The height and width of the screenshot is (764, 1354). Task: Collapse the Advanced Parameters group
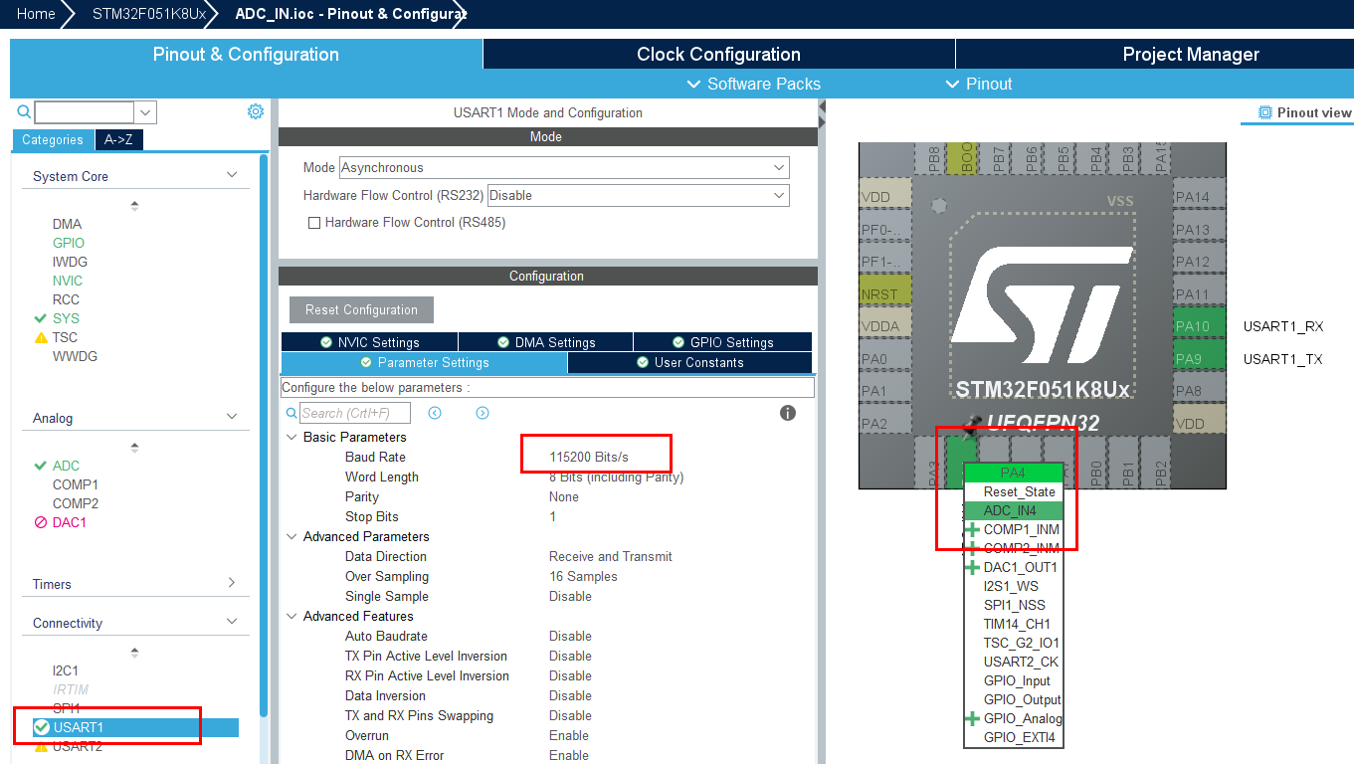coord(291,536)
